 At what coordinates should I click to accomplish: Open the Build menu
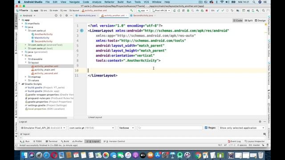pyautogui.click(x=120, y=2)
